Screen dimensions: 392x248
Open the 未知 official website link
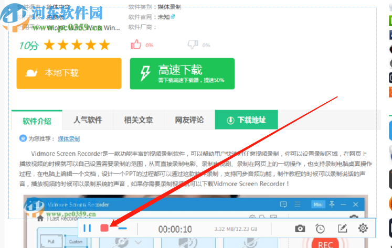point(166,17)
